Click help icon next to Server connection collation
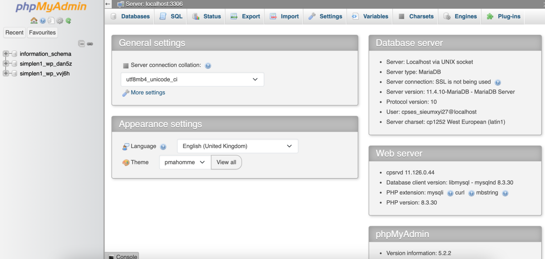545x259 pixels. 208,65
